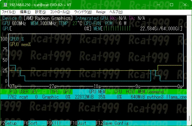
Task: Click the DEV column header
Action: (34, 92)
